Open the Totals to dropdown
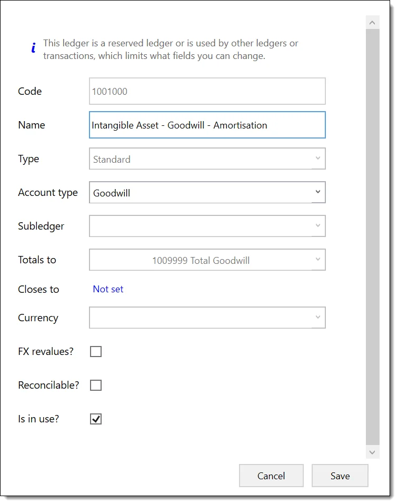Image resolution: width=398 pixels, height=504 pixels. (207, 260)
